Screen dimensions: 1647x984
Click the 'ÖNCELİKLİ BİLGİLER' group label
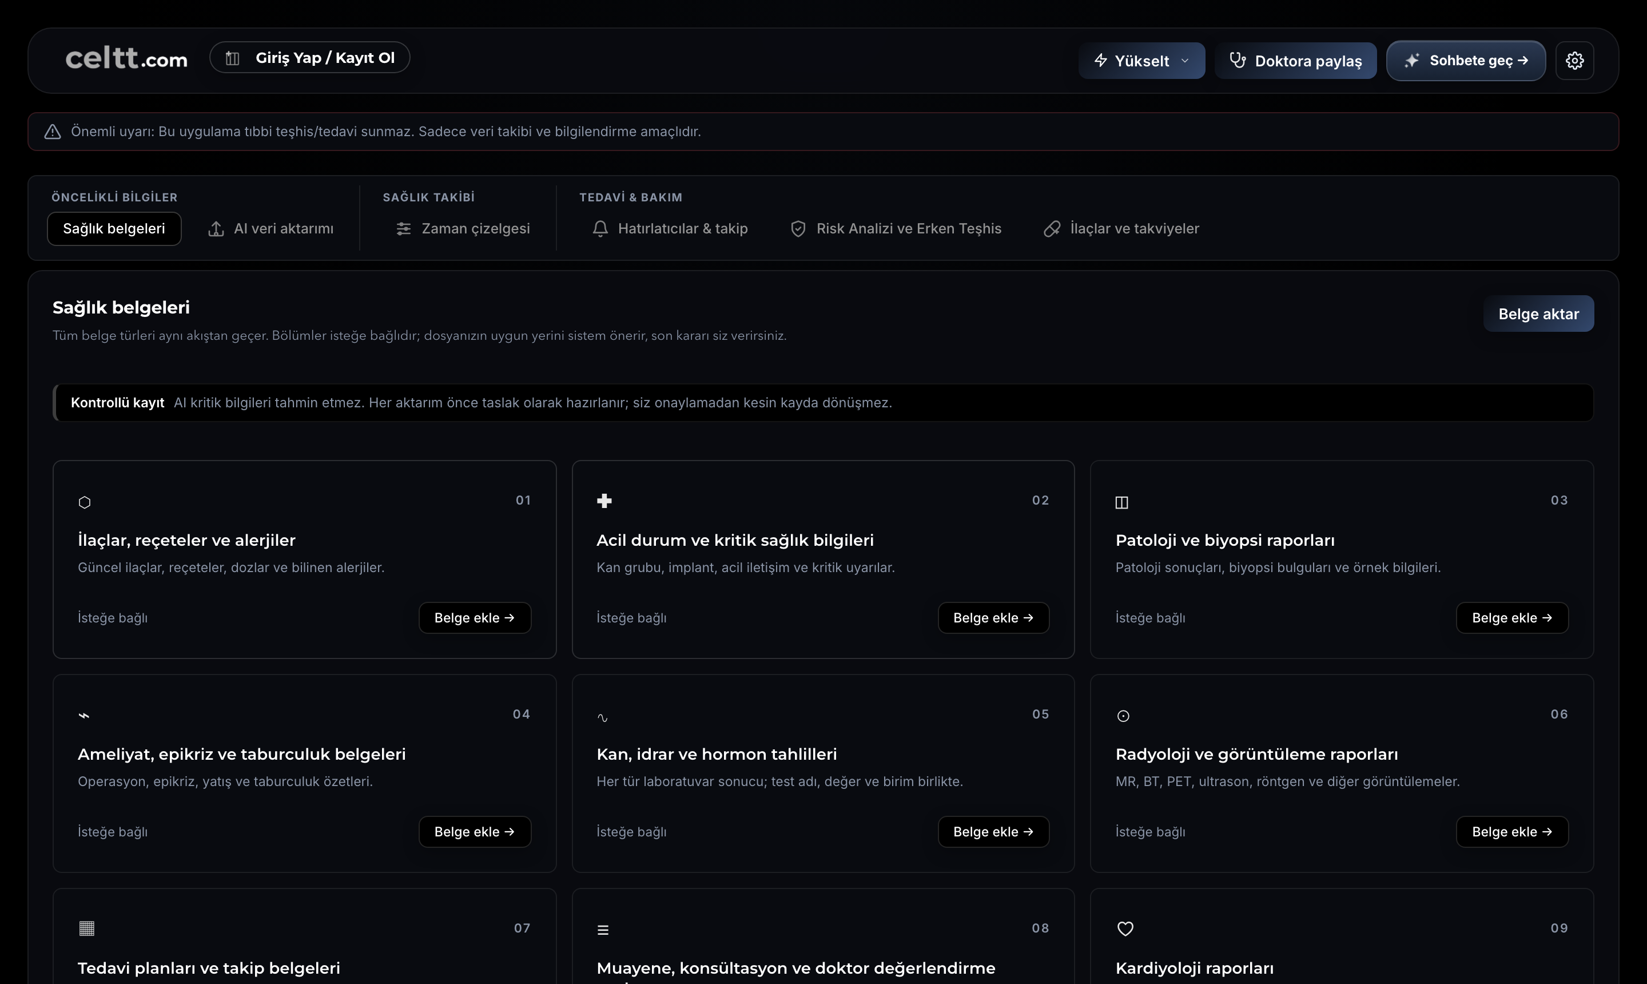coord(114,197)
